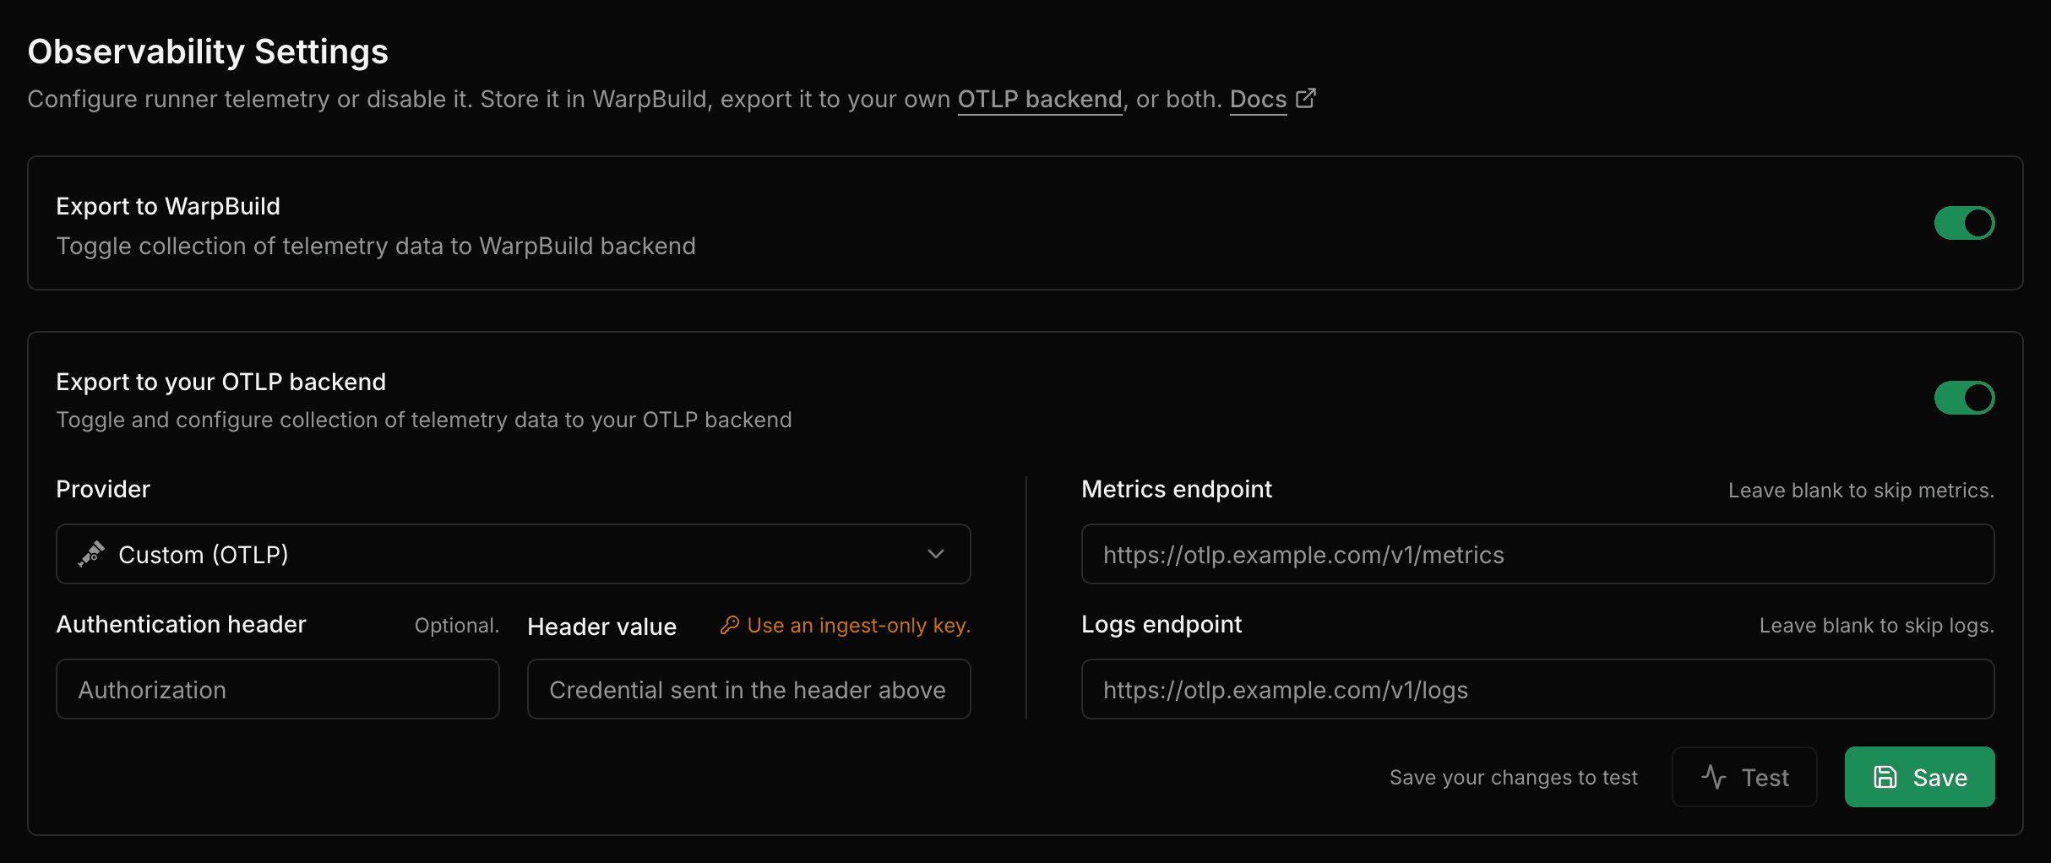This screenshot has height=863, width=2051.
Task: Click 'Leave blank to skip metrics.' text
Action: point(1861,491)
